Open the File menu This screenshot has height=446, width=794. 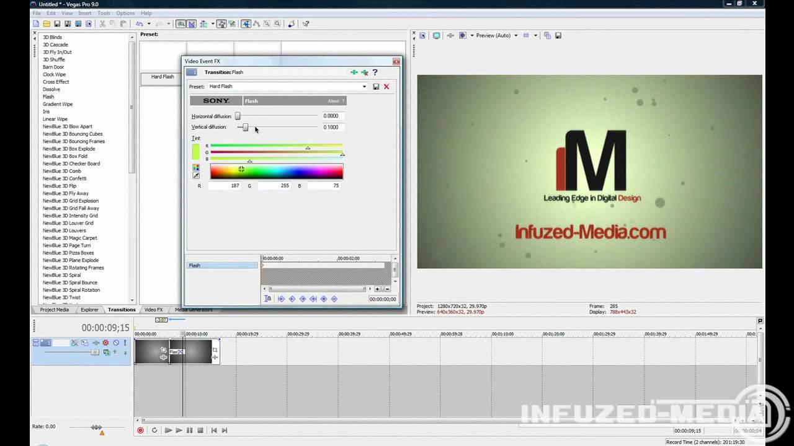(37, 13)
